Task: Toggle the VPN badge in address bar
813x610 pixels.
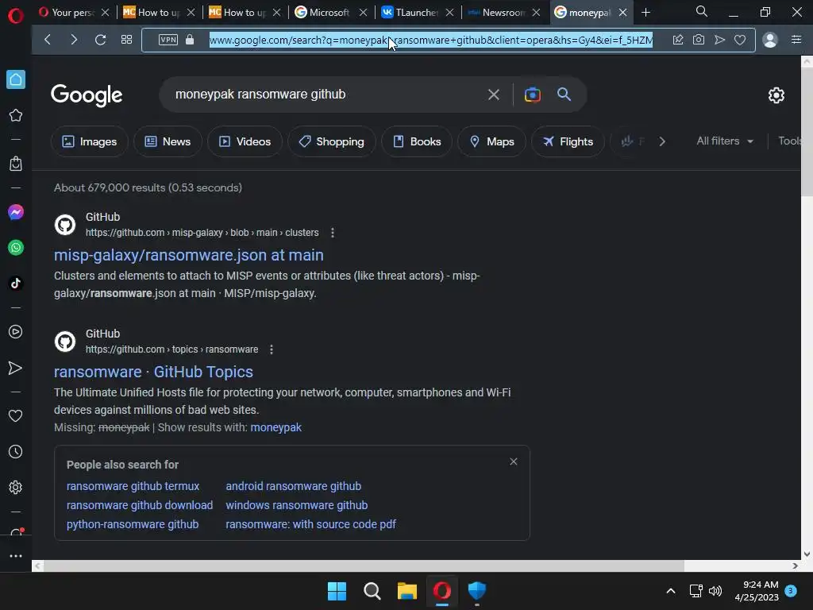Action: (x=168, y=40)
